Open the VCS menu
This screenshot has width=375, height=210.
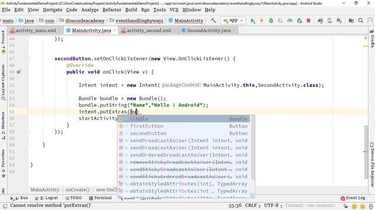coord(174,10)
